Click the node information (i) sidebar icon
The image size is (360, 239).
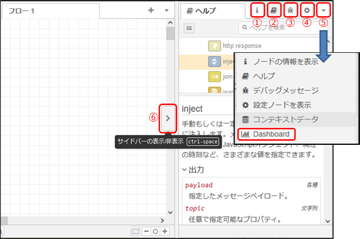click(x=257, y=10)
